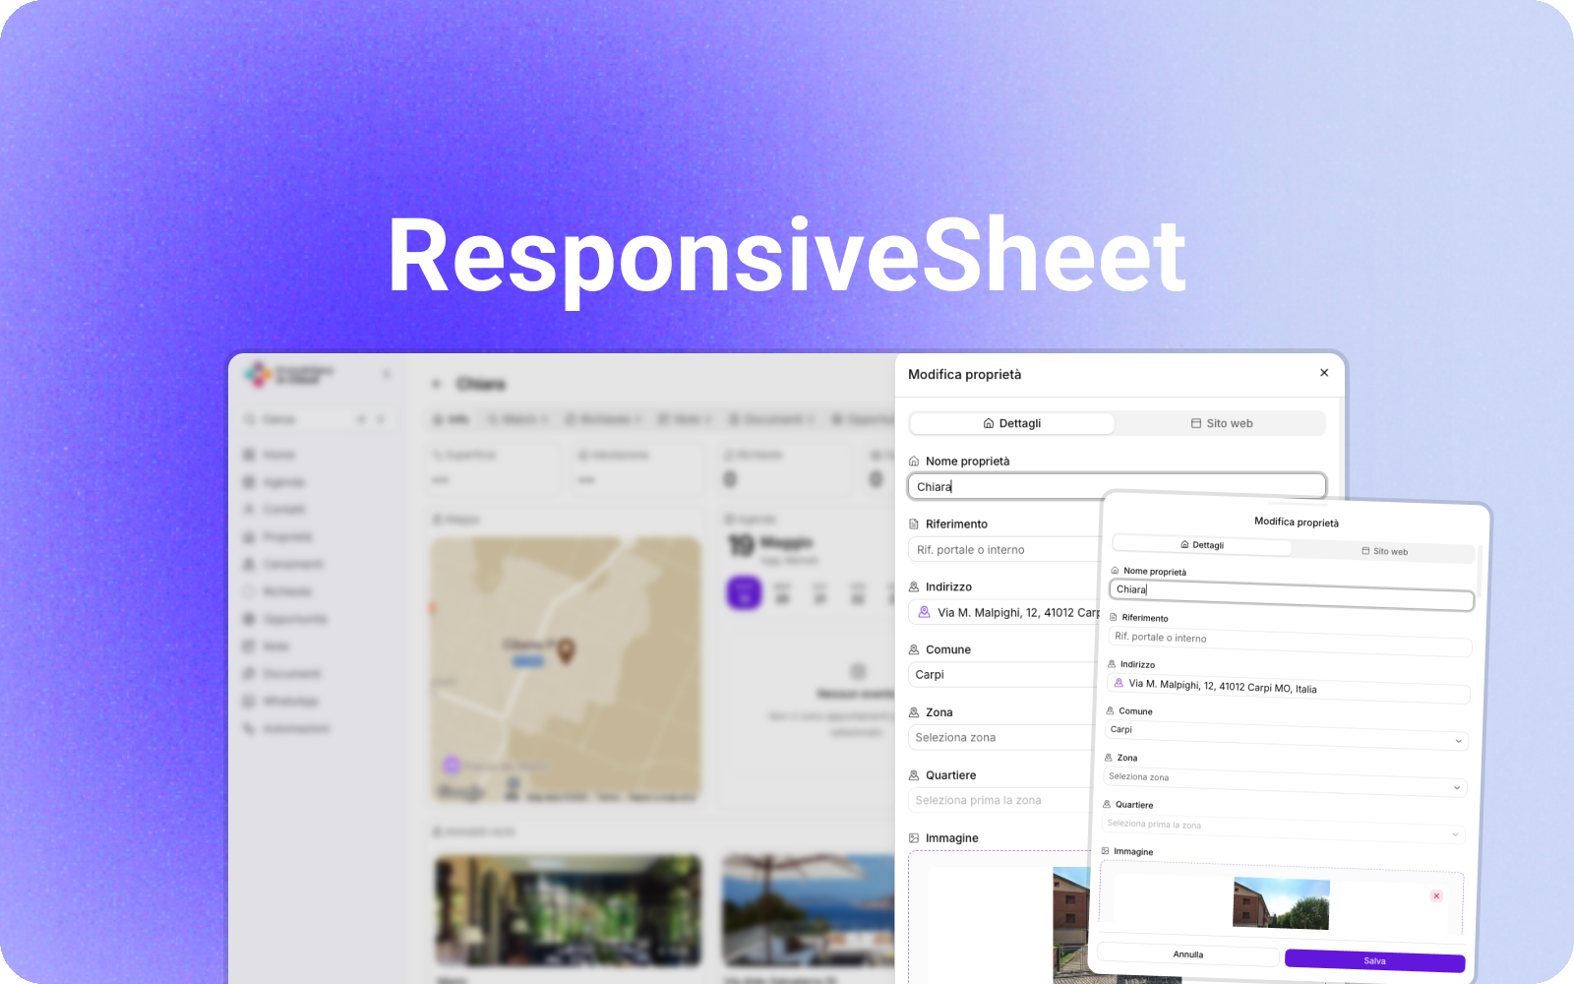Click Indirizzo address field in rear sheet
Viewport: 1574px width, 984px height.
tap(1003, 612)
